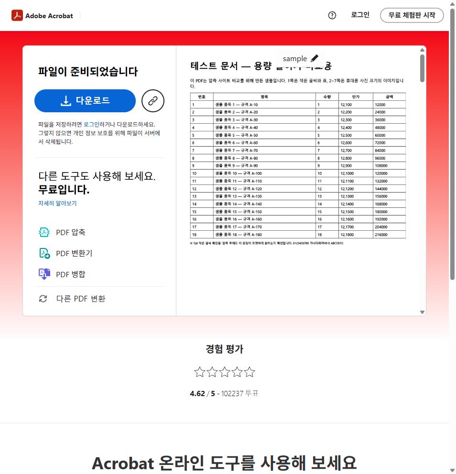Click the 파일이 준비되었습니다 heading
The height and width of the screenshot is (474, 456).
88,71
